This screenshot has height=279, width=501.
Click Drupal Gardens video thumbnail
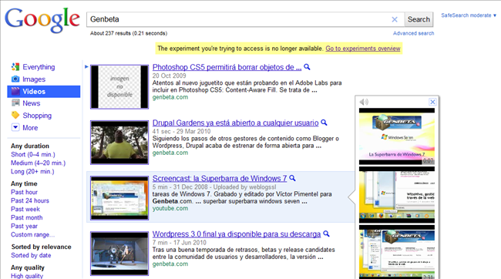pos(119,143)
